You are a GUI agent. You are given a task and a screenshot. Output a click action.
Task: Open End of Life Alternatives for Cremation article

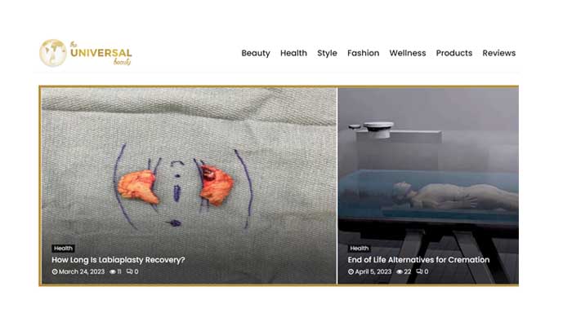[418, 260]
